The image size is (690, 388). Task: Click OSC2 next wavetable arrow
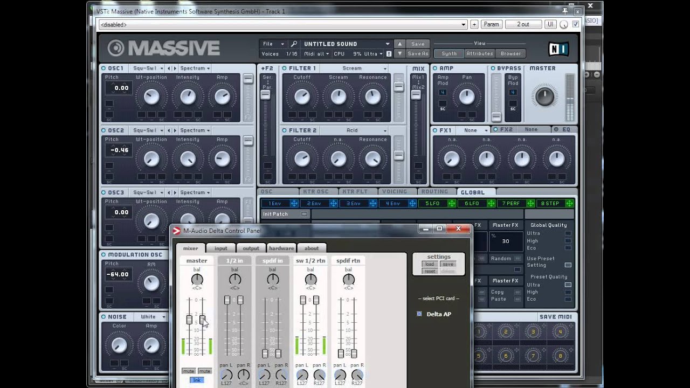pos(175,130)
